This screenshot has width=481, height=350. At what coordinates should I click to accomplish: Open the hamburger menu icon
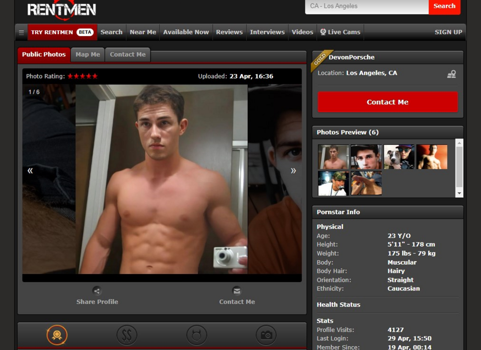pyautogui.click(x=21, y=33)
